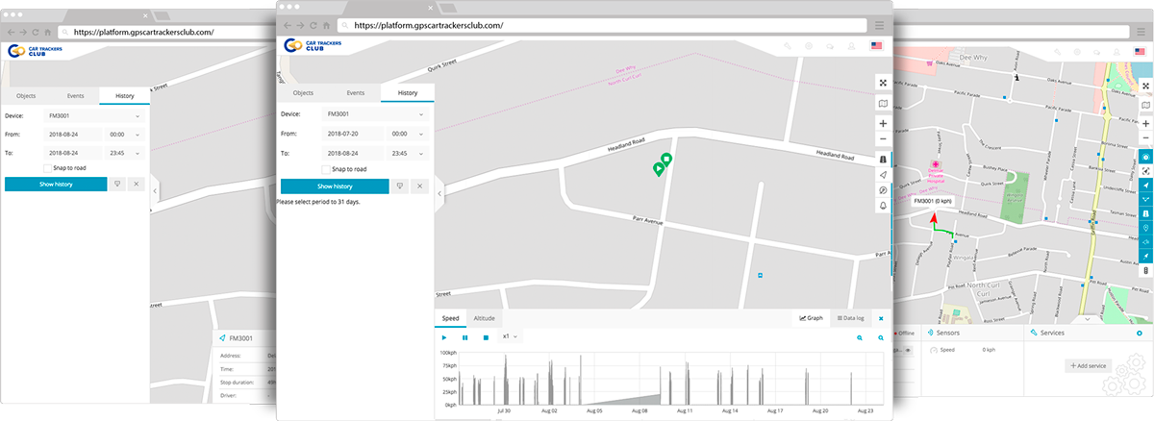Viewport: 1154px width, 421px height.
Task: Zoom in the center map
Action: coord(883,124)
